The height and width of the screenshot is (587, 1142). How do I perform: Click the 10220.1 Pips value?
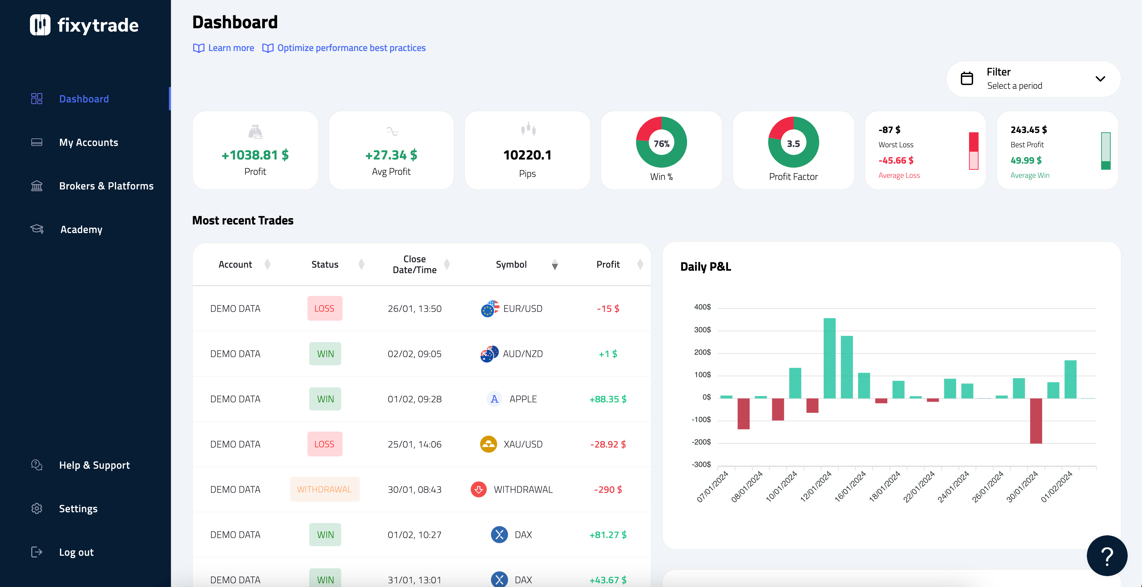(527, 154)
